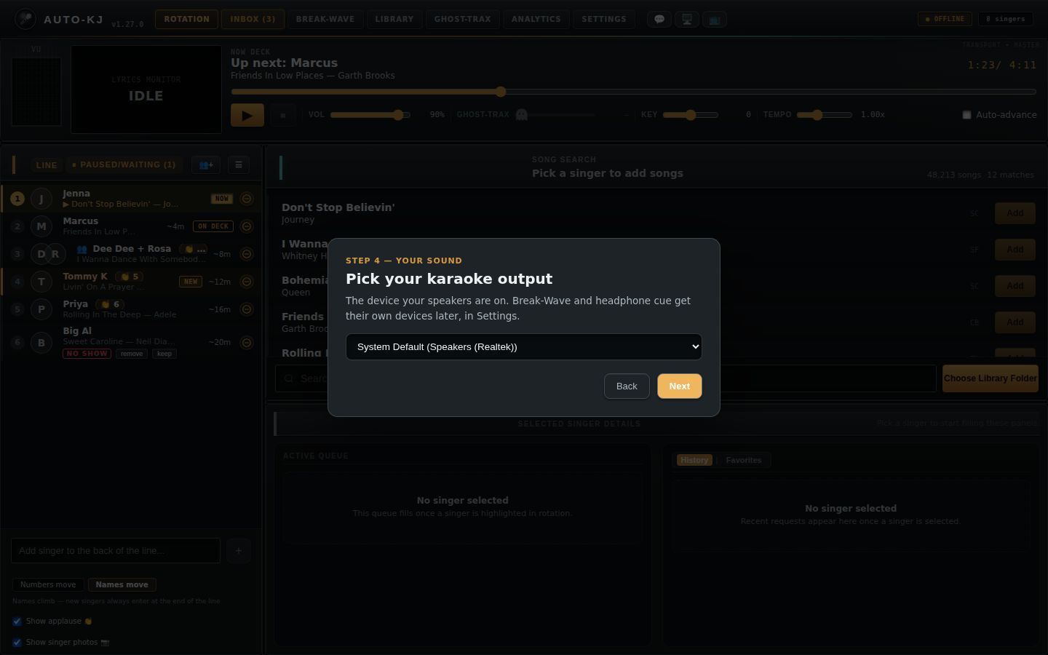
Task: Click the chat bubble icon in top bar
Action: (x=659, y=20)
